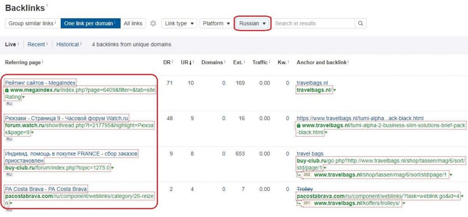Click the Search in results field
468x217 pixels.
tap(314, 23)
